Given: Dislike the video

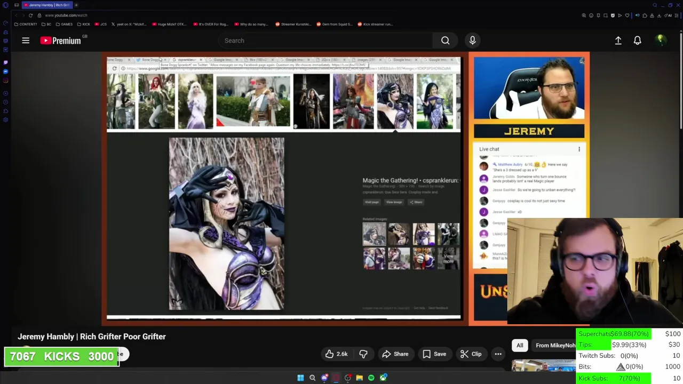Looking at the screenshot, I should [363, 354].
